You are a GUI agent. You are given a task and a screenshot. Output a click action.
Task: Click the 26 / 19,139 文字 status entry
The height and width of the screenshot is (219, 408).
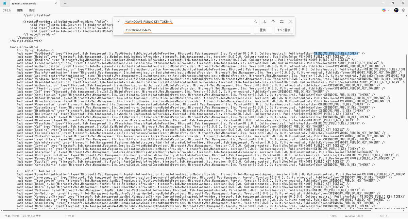[31, 216]
